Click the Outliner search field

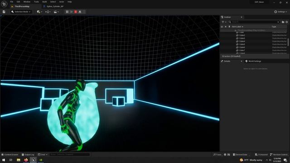pyautogui.click(x=254, y=22)
